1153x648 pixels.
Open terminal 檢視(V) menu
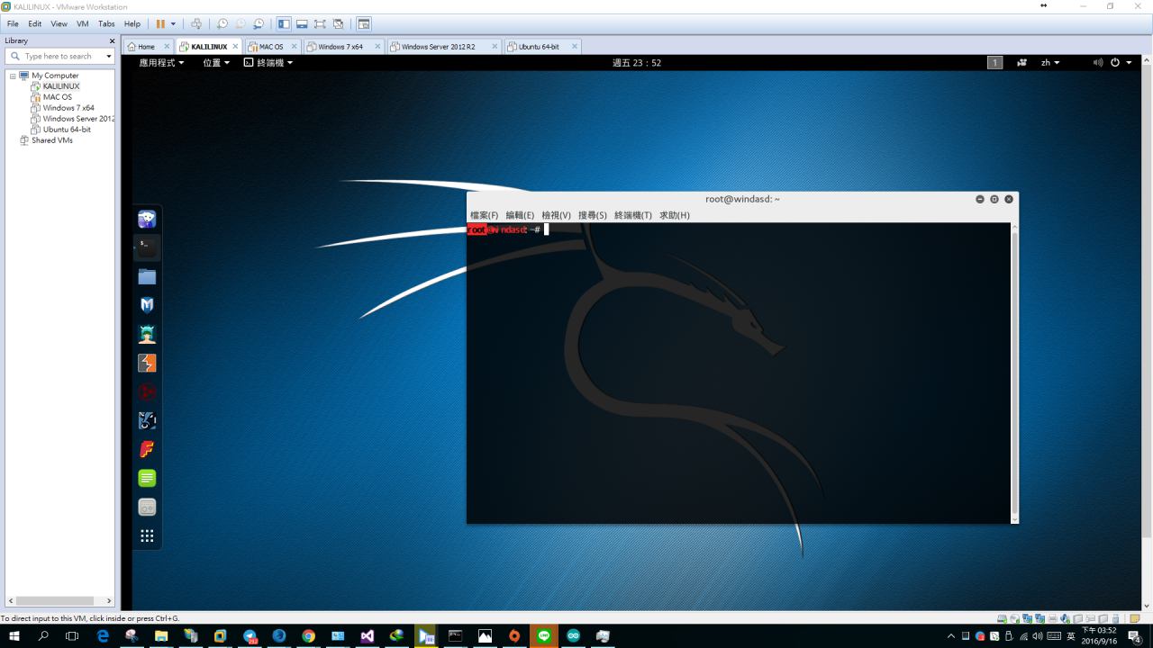click(556, 215)
